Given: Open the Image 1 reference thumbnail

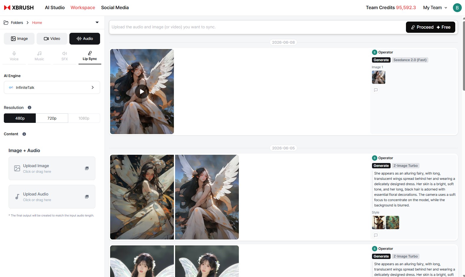Looking at the screenshot, I should 378,77.
